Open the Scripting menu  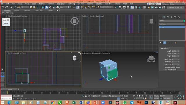click(x=99, y=4)
